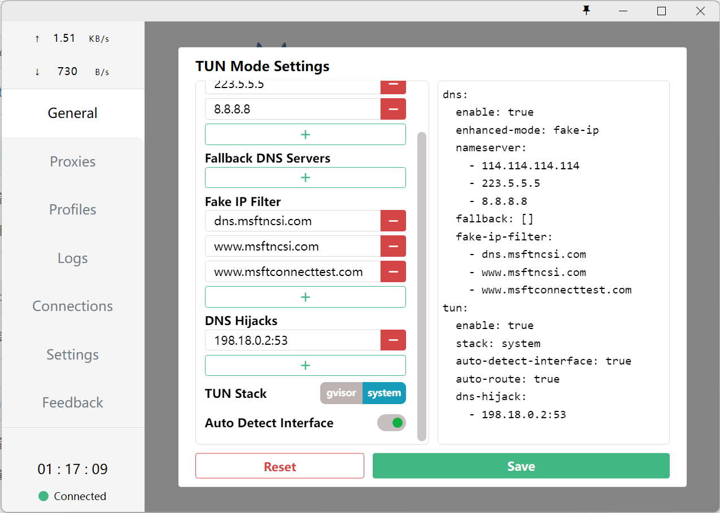
Task: Select system TUN stack
Action: tap(384, 393)
